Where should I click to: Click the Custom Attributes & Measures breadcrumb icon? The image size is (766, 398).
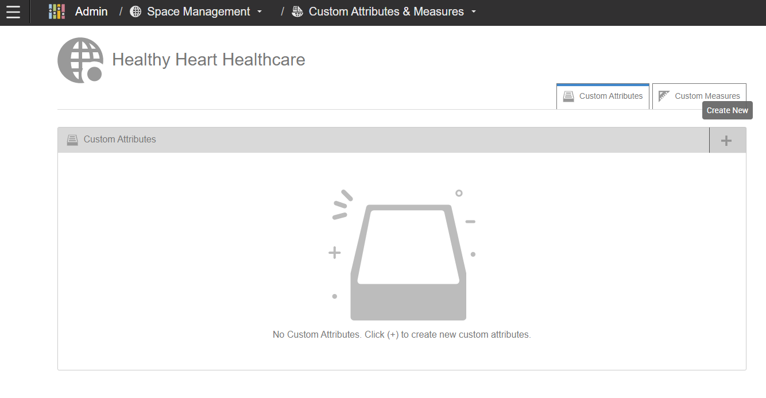[297, 12]
